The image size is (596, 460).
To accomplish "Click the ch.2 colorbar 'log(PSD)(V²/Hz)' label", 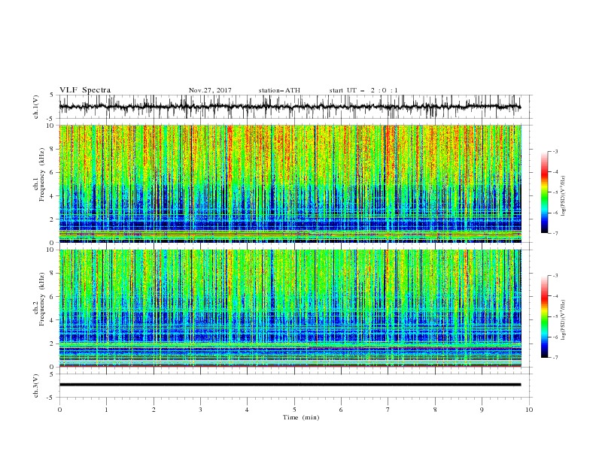I will [564, 319].
